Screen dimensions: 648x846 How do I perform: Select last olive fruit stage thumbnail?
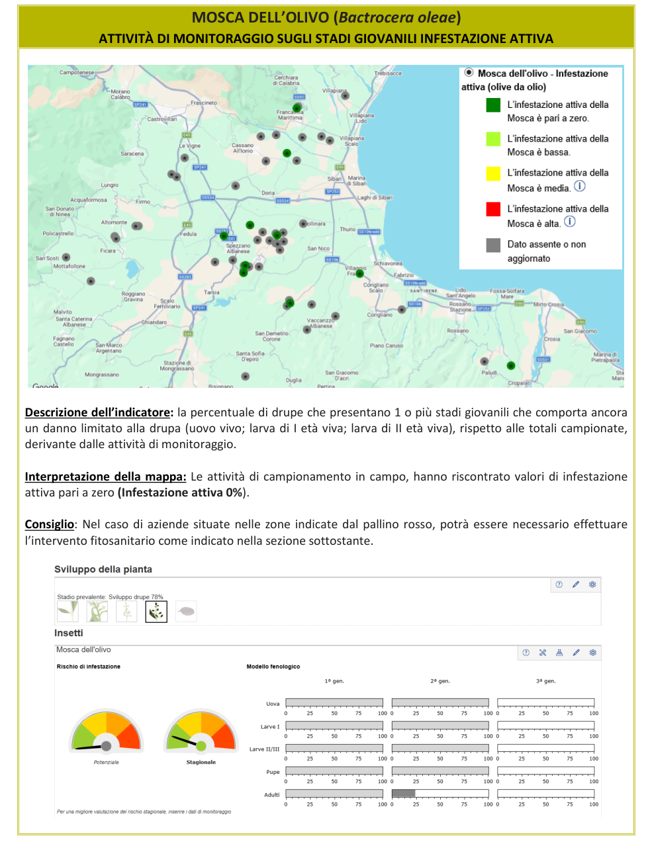pyautogui.click(x=186, y=611)
